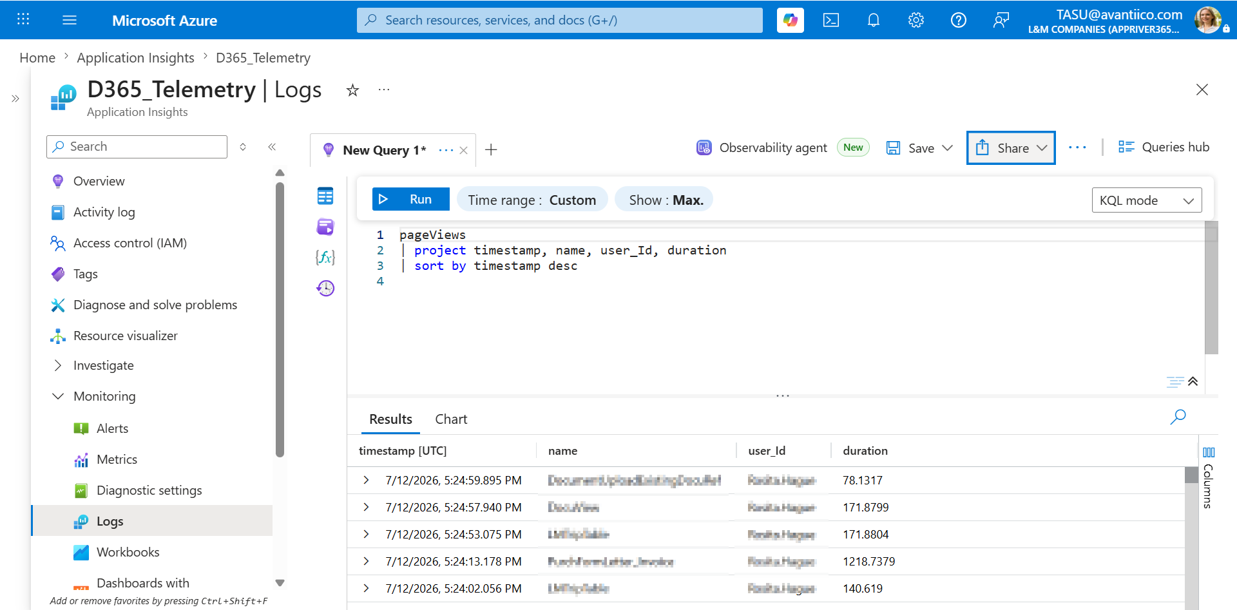Open Queries hub
This screenshot has height=610, width=1237.
coord(1164,147)
